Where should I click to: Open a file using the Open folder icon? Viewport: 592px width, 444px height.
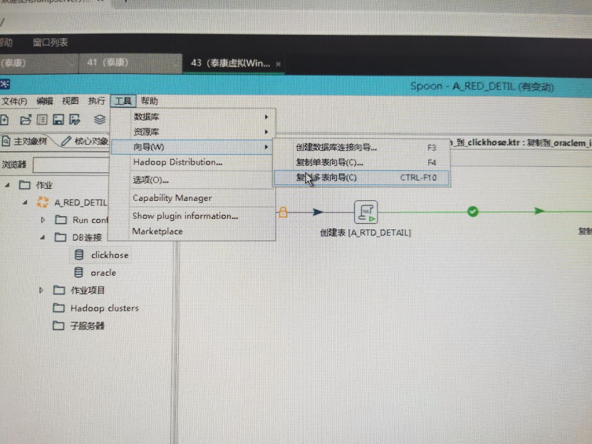click(x=26, y=120)
